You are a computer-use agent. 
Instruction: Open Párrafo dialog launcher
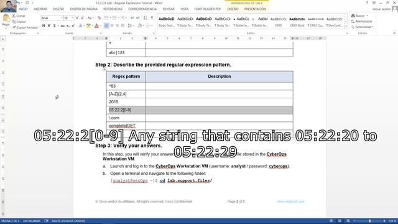pyautogui.click(x=154, y=33)
